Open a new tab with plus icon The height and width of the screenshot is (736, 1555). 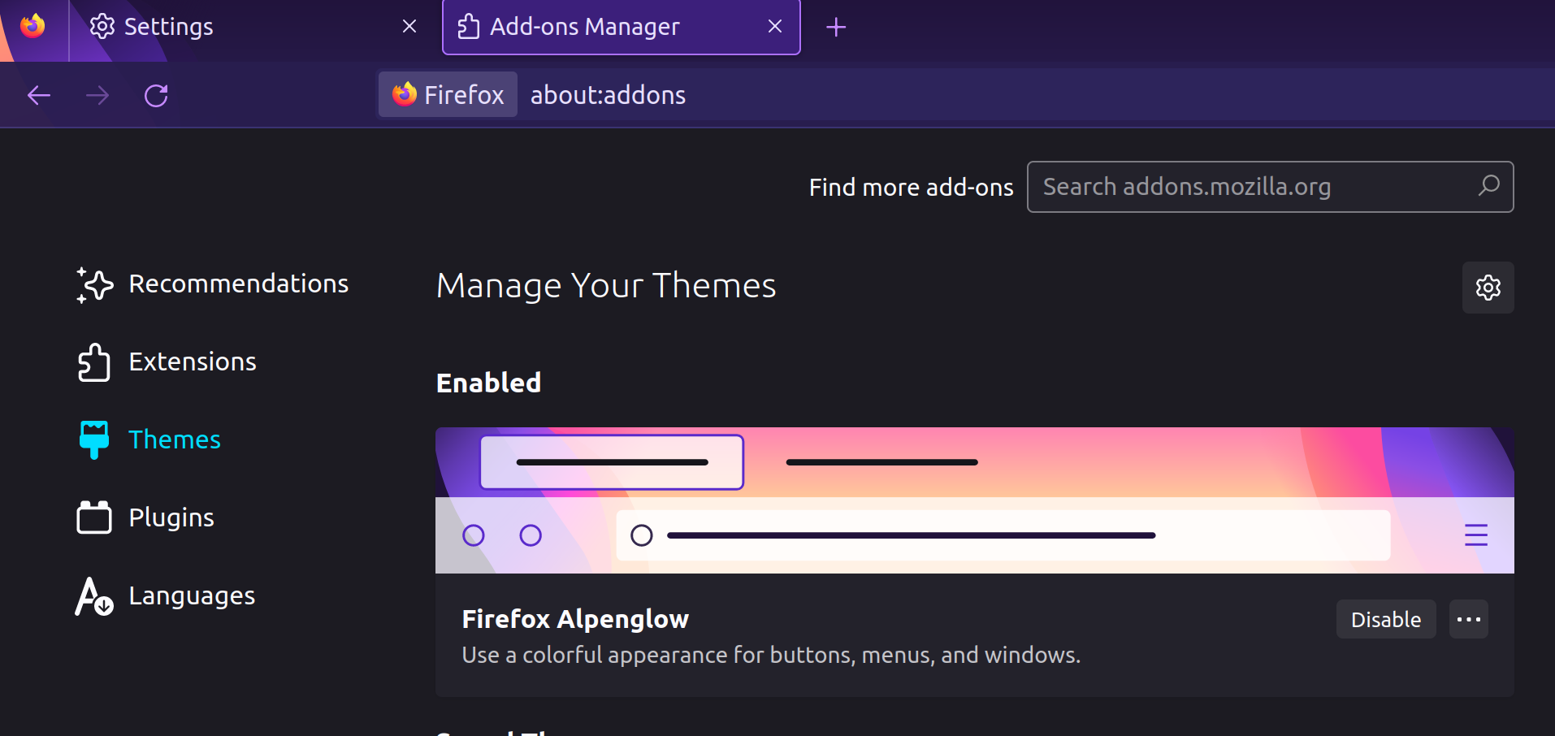coord(836,28)
